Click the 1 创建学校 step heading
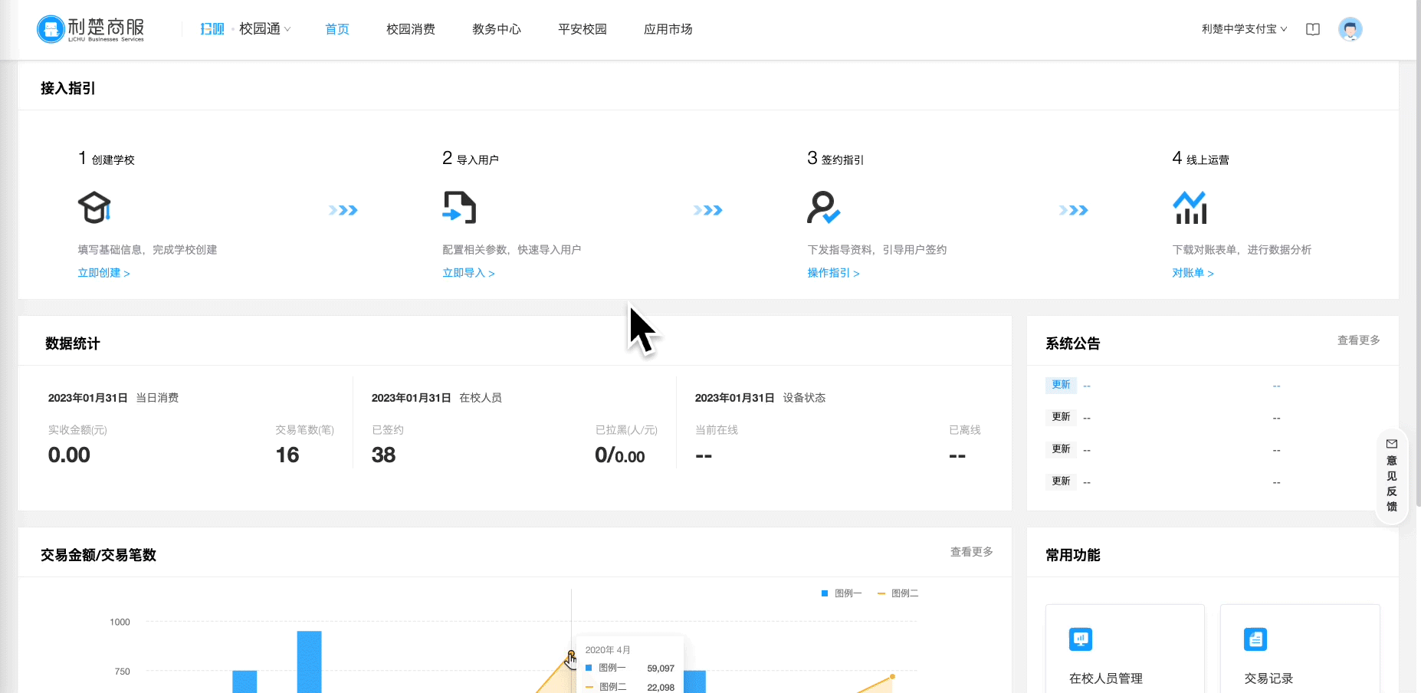The height and width of the screenshot is (693, 1421). (x=106, y=159)
